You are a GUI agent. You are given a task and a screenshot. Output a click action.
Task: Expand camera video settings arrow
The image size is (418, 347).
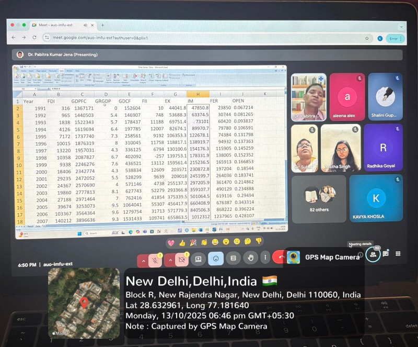(169, 260)
